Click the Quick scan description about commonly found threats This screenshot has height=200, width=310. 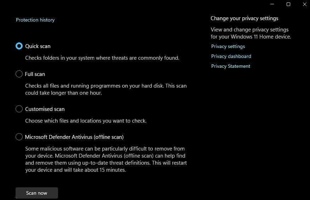tap(102, 58)
